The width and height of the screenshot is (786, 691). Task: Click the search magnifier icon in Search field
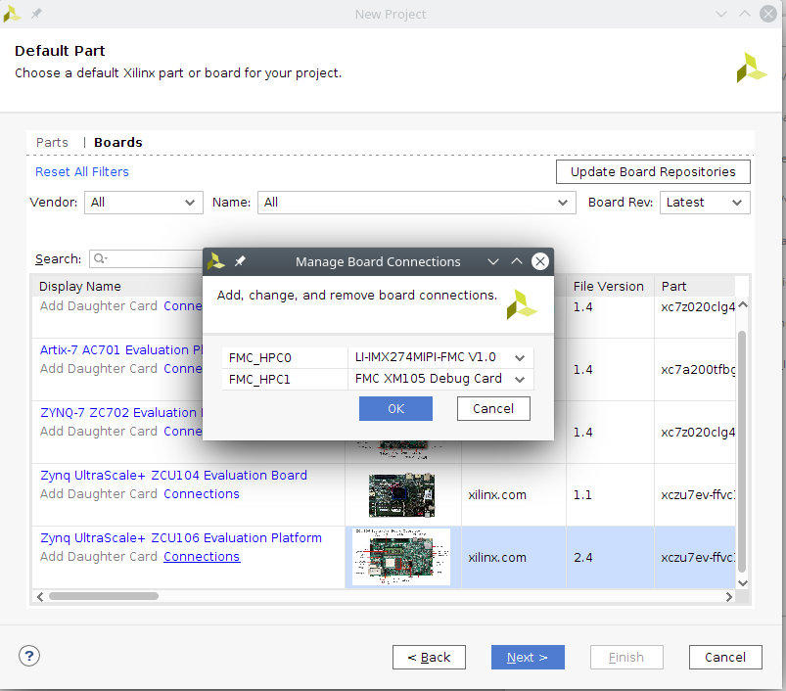click(x=100, y=258)
